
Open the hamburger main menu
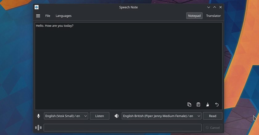click(x=38, y=16)
